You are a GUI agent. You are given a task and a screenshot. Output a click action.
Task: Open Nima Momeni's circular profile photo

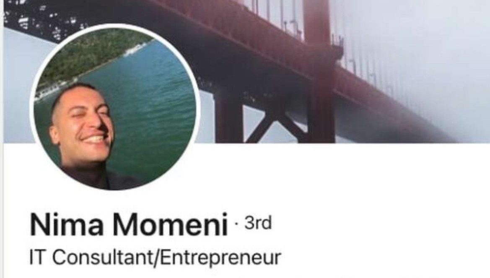click(x=115, y=107)
